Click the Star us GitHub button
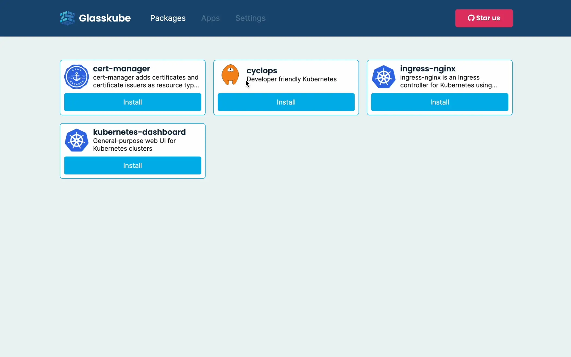The image size is (571, 357). tap(484, 18)
